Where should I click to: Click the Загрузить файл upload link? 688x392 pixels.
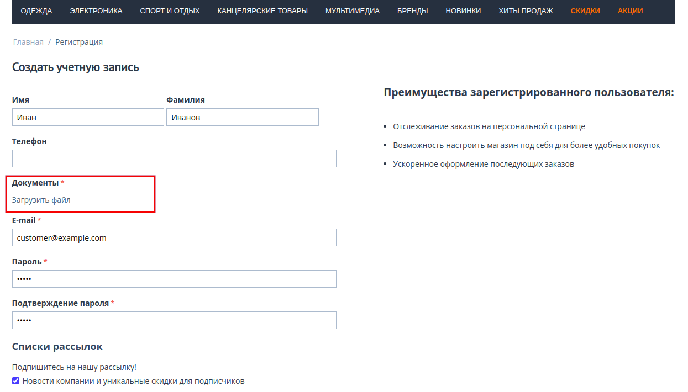41,200
